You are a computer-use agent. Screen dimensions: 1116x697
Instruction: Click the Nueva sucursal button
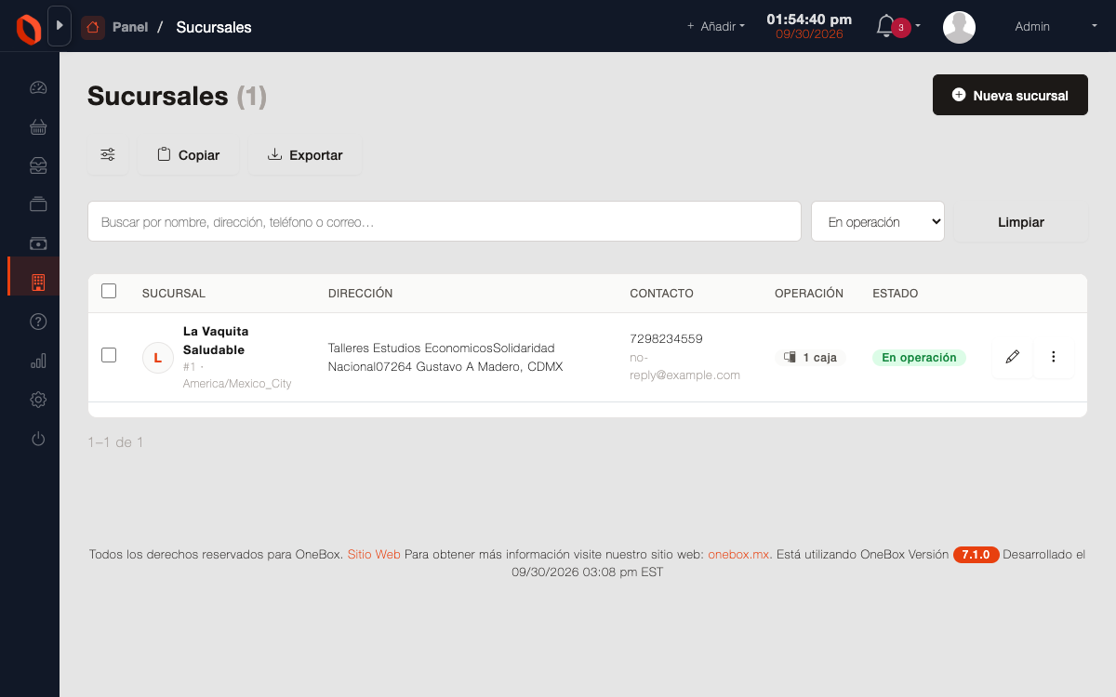coord(1010,95)
